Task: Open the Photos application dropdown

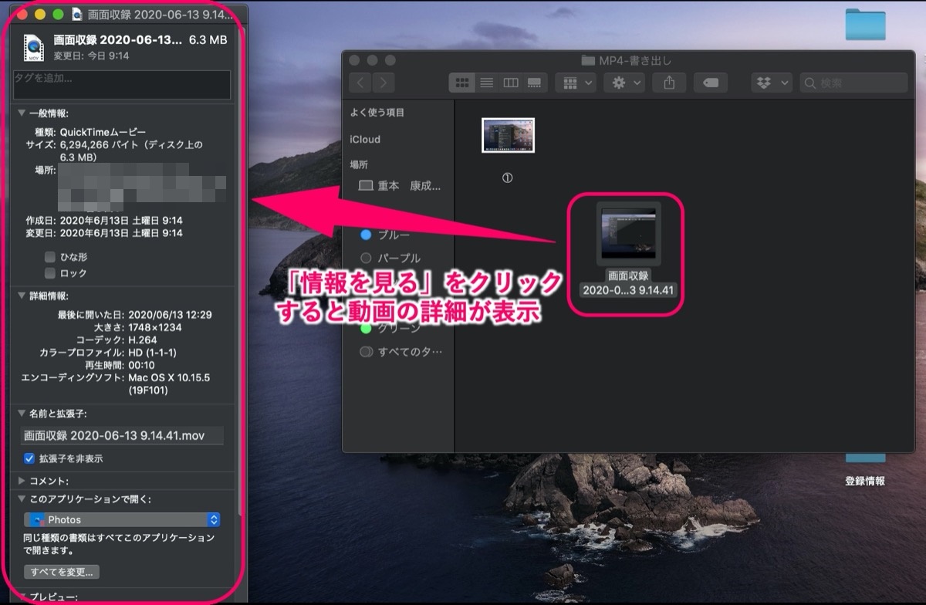Action: point(122,520)
